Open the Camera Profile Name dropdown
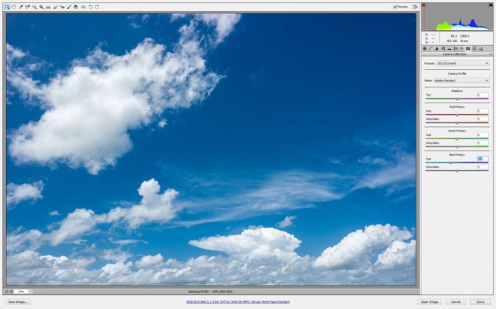This screenshot has height=309, width=496. (461, 80)
